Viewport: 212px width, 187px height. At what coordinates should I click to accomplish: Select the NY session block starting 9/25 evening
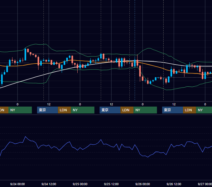click(145, 110)
